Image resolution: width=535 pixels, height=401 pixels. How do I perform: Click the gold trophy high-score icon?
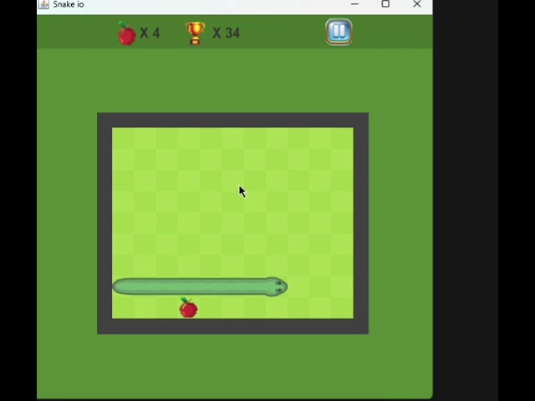coord(195,33)
